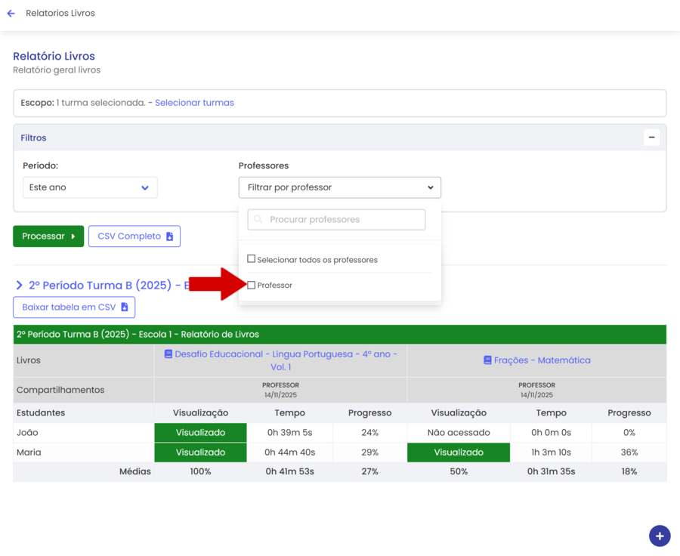Screen dimensions: 680x556
Task: Tick the 'Professor' checkbox
Action: pos(252,285)
